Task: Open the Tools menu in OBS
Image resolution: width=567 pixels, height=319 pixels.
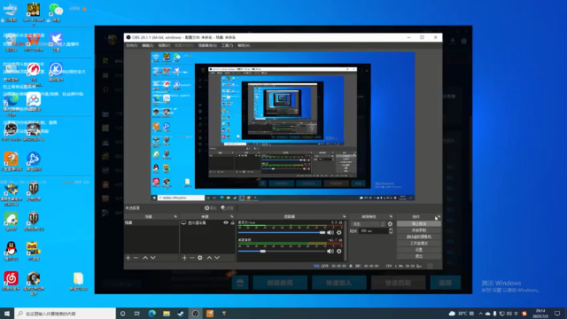Action: pyautogui.click(x=227, y=45)
